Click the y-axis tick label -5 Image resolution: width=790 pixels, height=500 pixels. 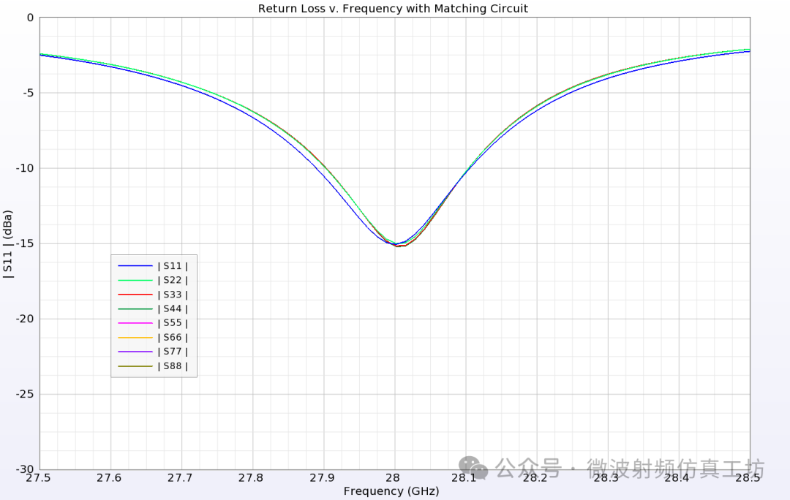click(x=28, y=93)
